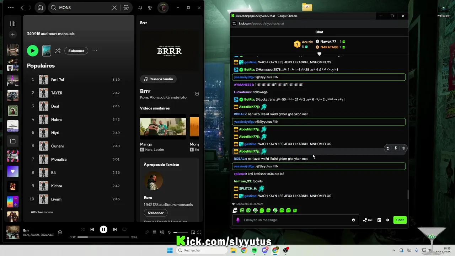Click S'abonner button under Kore's listener count

coord(156,213)
